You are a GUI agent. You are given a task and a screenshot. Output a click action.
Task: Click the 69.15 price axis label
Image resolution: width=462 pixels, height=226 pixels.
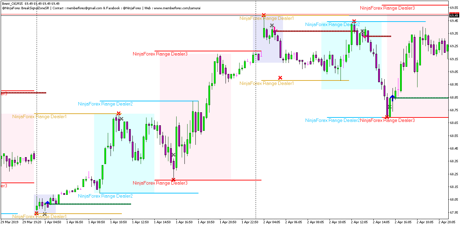tap(454, 59)
